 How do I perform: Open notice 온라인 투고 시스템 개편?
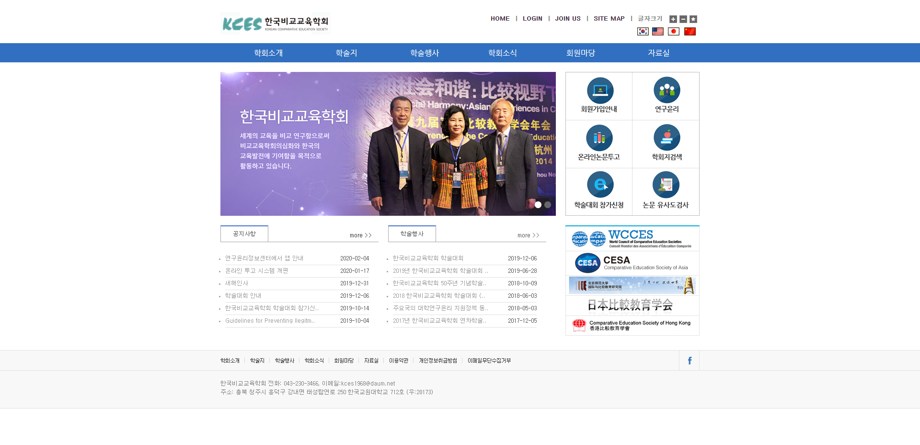(x=257, y=271)
